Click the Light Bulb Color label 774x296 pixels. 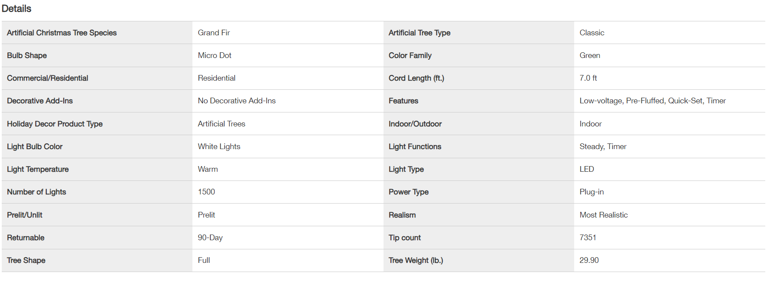coord(34,146)
